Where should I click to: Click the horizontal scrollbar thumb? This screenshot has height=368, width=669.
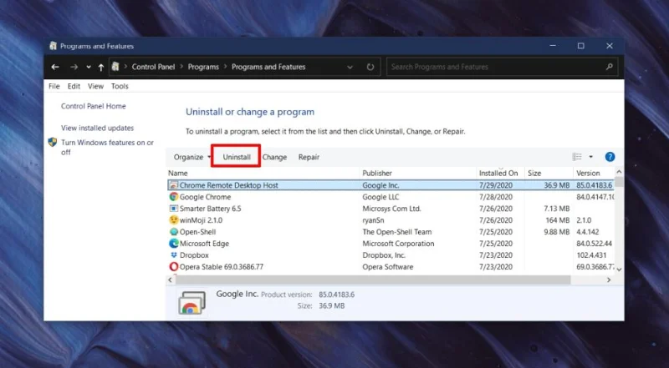pyautogui.click(x=373, y=280)
